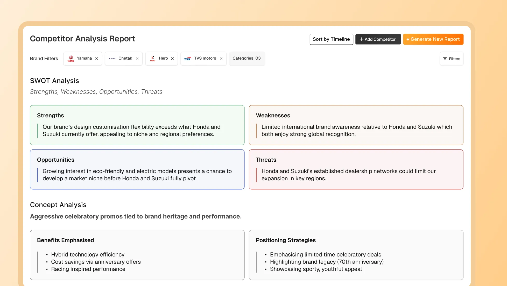Click the Weaknesses text about brand awareness

coord(357,131)
